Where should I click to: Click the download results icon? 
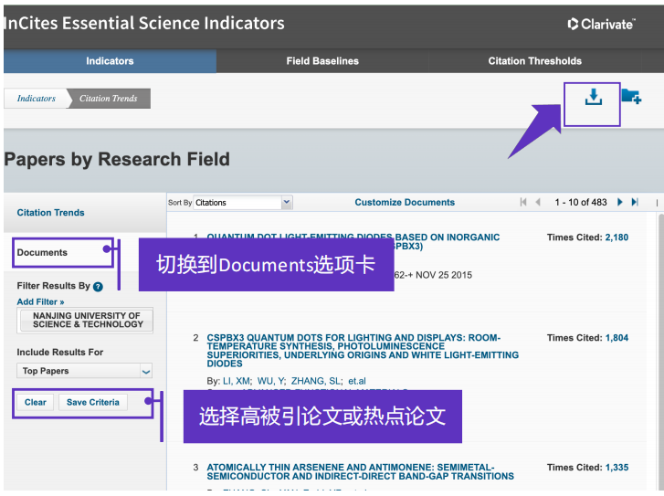tap(593, 97)
